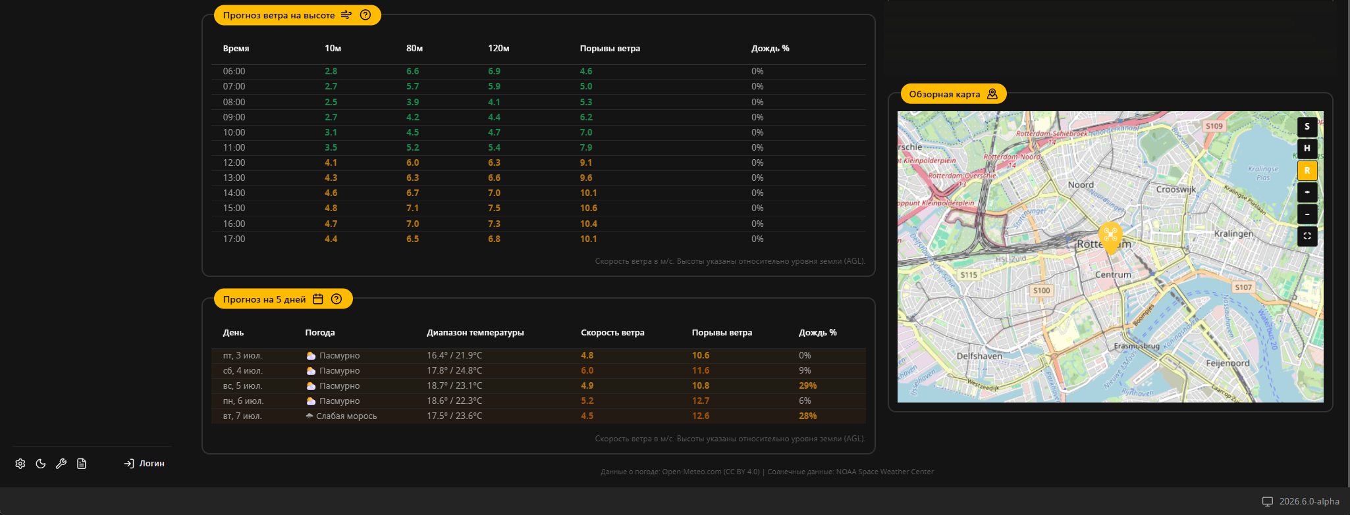Click rain value 29% for вс, 5 июл.
The width and height of the screenshot is (1350, 515).
[807, 385]
